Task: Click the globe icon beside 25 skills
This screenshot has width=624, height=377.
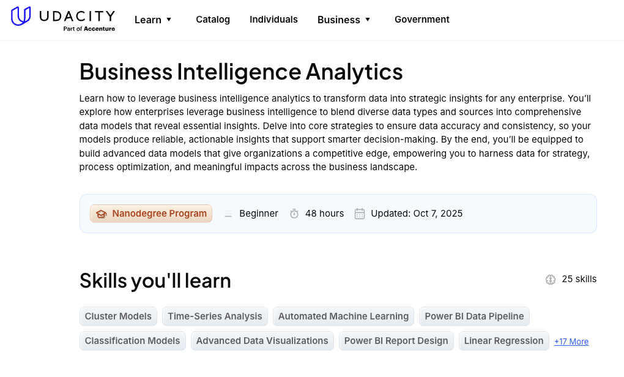Action: pos(550,279)
